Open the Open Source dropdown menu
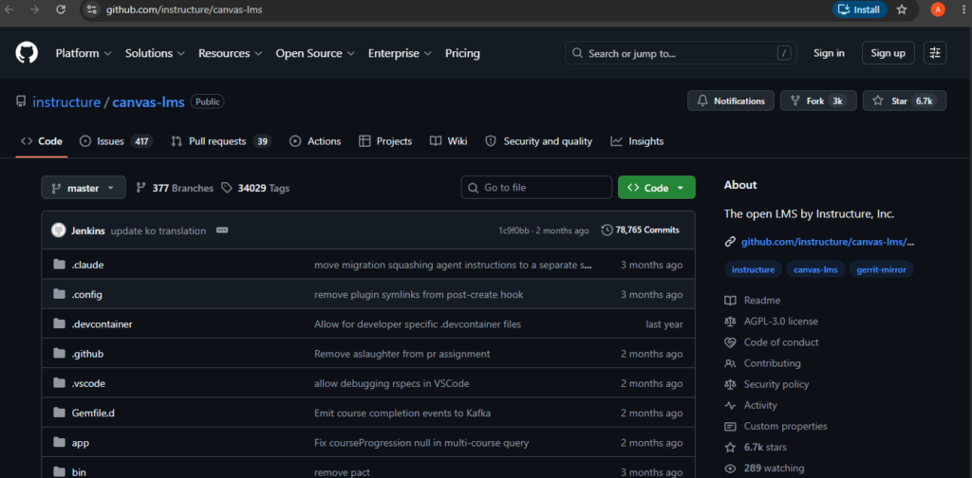Viewport: 972px width, 478px height. (315, 53)
